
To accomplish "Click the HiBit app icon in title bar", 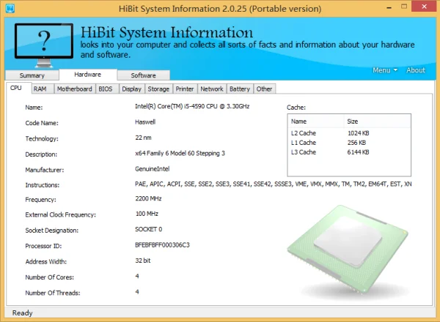I will click(x=10, y=8).
